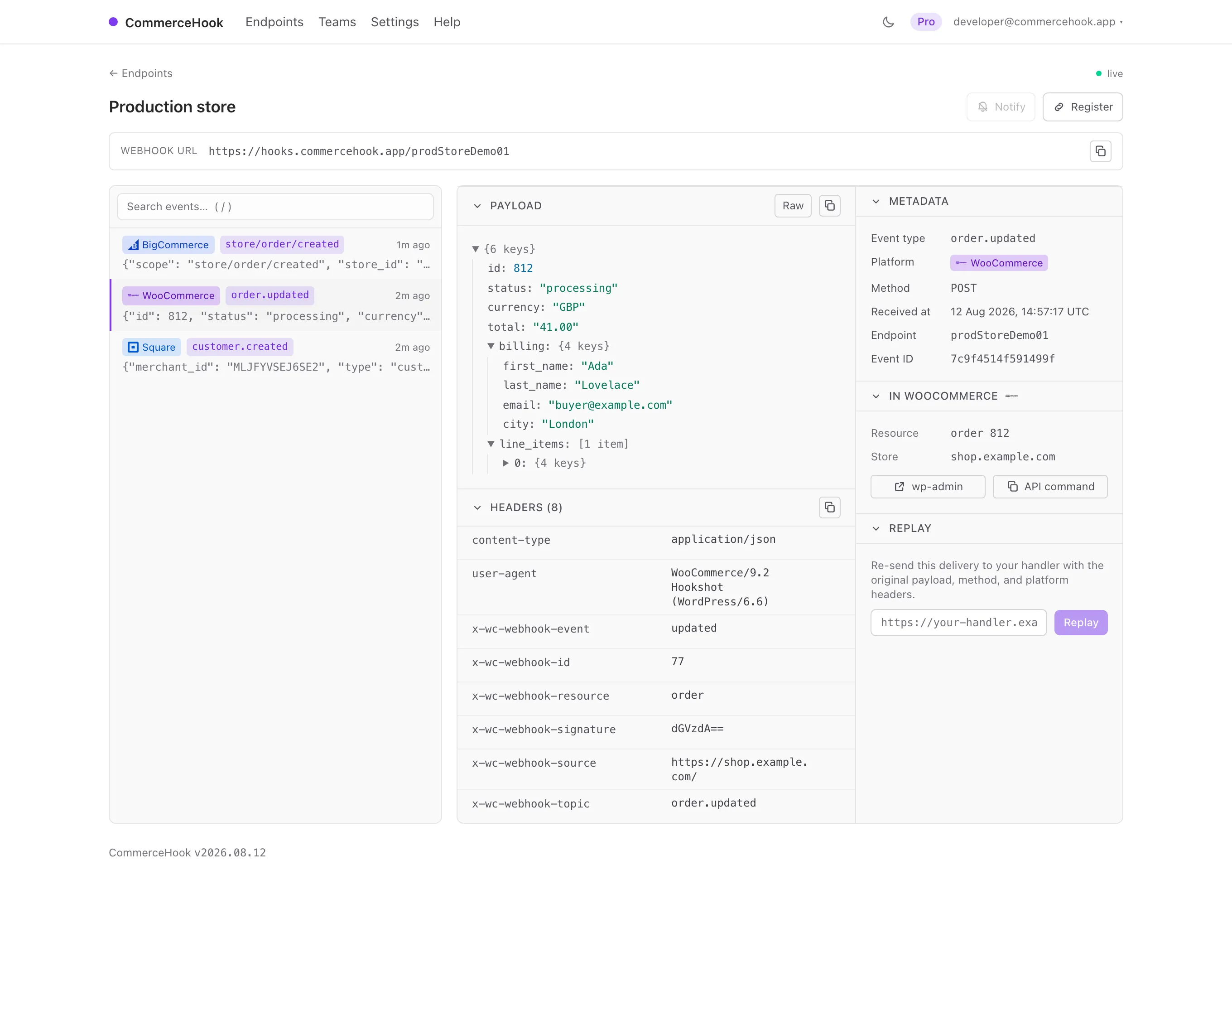Viewport: 1232px width, 1015px height.
Task: Click the Notify button
Action: tap(1001, 107)
